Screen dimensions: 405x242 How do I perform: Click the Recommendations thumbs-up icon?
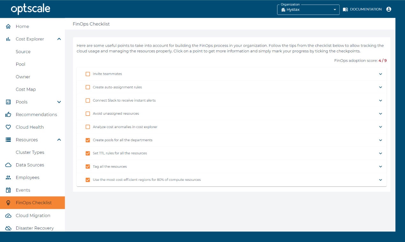(8, 115)
